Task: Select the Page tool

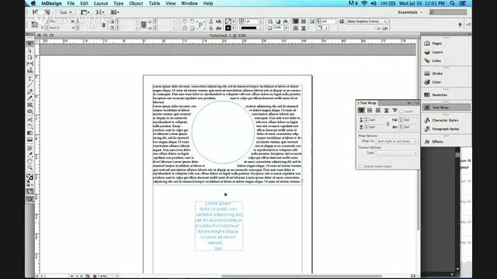Action: tap(30, 57)
